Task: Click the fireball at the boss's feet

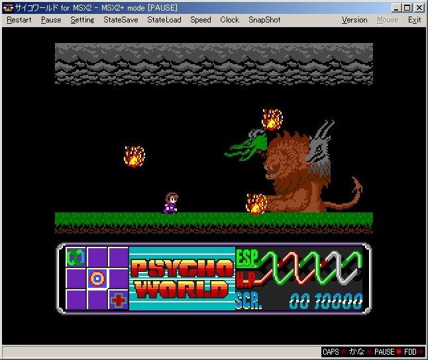Action: coord(256,204)
